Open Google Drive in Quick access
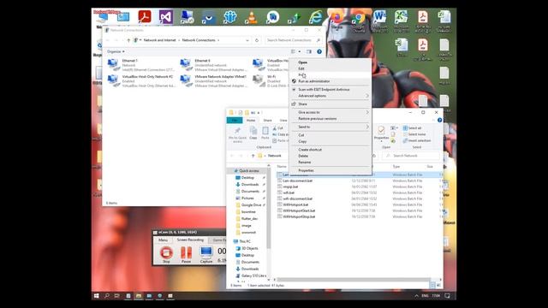Image resolution: width=548 pixels, height=308 pixels. click(x=251, y=205)
